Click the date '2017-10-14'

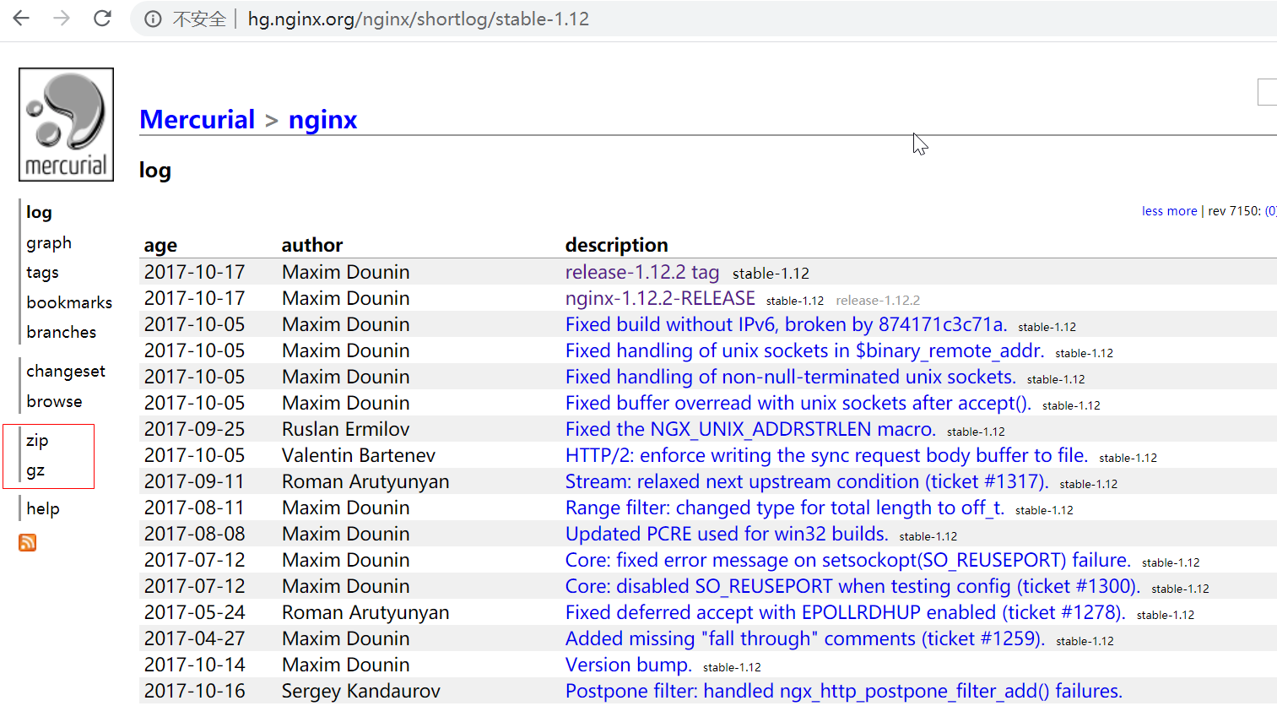point(195,665)
